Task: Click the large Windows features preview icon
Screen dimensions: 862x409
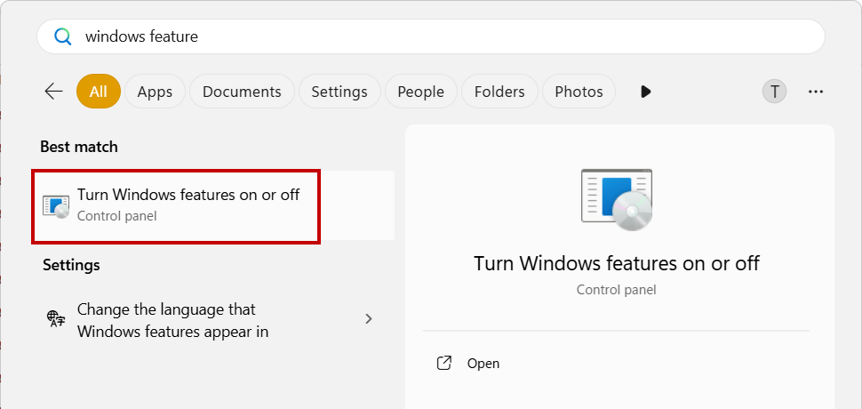Action: (x=616, y=199)
